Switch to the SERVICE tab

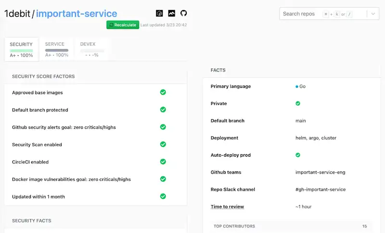tap(57, 49)
